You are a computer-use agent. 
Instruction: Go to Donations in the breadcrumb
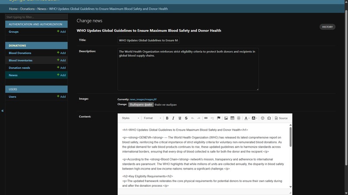(x=28, y=9)
